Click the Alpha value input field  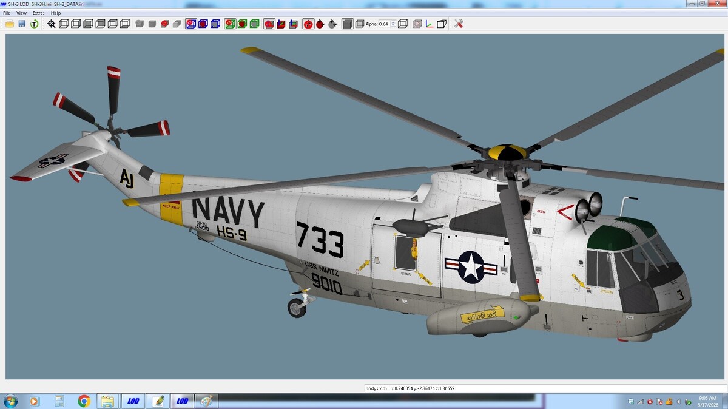(x=384, y=24)
